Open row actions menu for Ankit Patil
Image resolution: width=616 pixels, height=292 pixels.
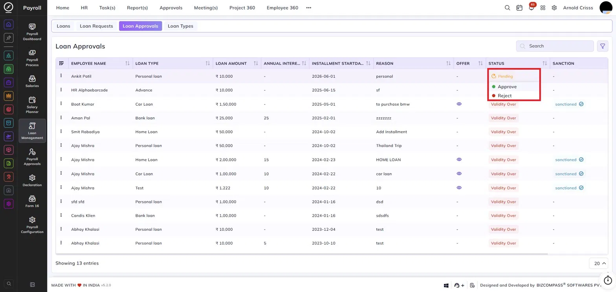tap(61, 76)
